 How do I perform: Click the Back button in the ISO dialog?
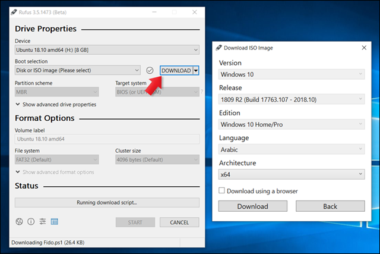pos(330,206)
